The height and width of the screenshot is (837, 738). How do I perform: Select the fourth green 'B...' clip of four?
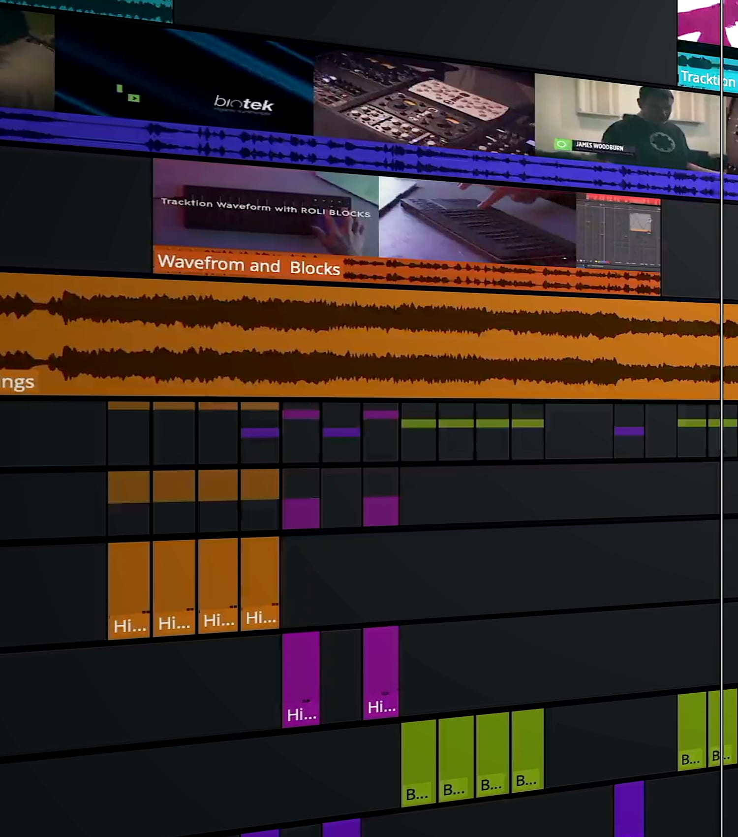click(x=528, y=750)
